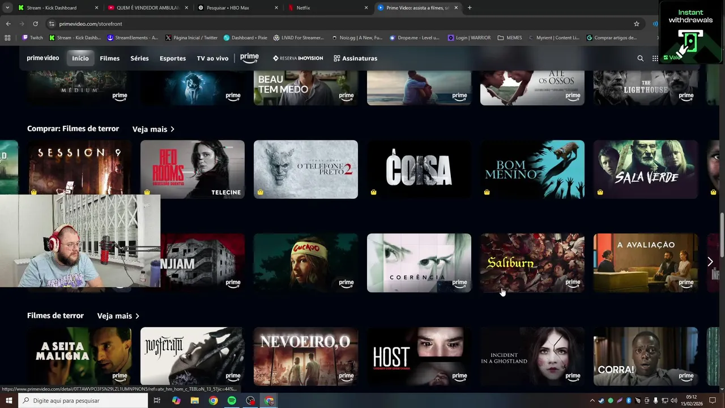Open the Windows notification center
This screenshot has height=408, width=725.
713,401
